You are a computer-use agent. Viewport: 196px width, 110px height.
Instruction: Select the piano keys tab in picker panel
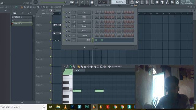point(15,13)
